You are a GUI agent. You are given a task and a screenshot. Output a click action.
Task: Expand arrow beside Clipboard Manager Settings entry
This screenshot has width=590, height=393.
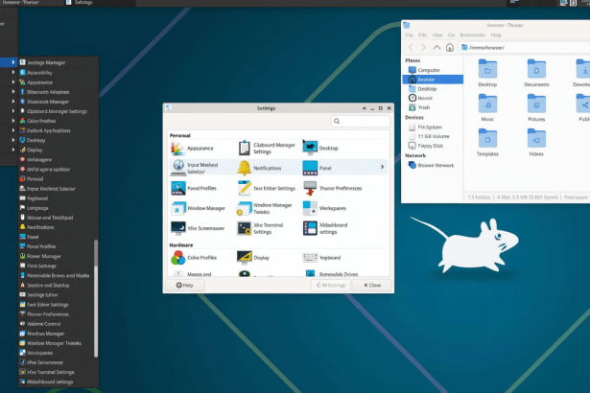[x=13, y=111]
